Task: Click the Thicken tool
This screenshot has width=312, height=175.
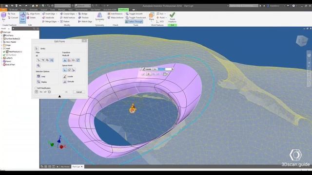Action: tap(83, 17)
